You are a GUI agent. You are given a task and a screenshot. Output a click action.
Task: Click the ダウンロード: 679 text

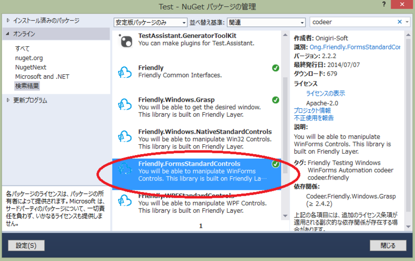pos(315,74)
